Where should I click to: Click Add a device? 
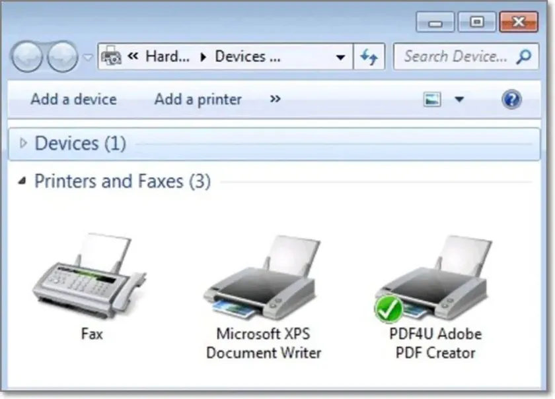[73, 99]
